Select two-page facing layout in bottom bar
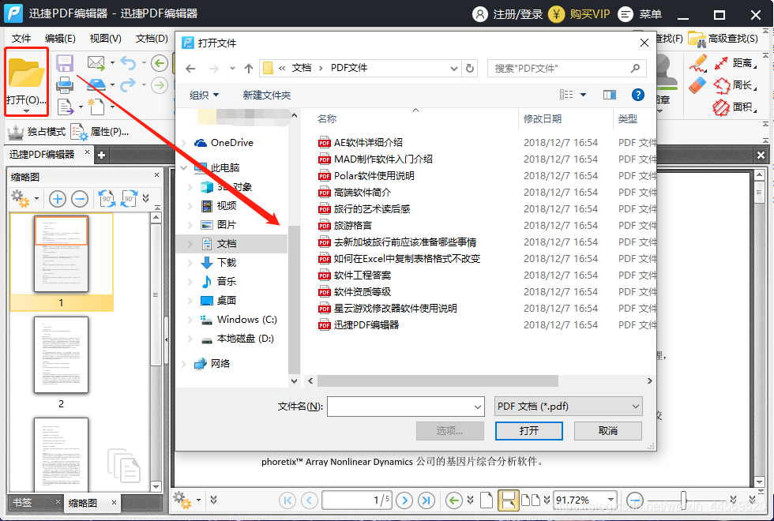 (531, 500)
